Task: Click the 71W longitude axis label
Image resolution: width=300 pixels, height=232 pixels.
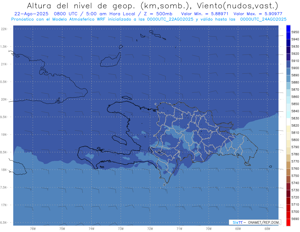Action: (x=179, y=229)
